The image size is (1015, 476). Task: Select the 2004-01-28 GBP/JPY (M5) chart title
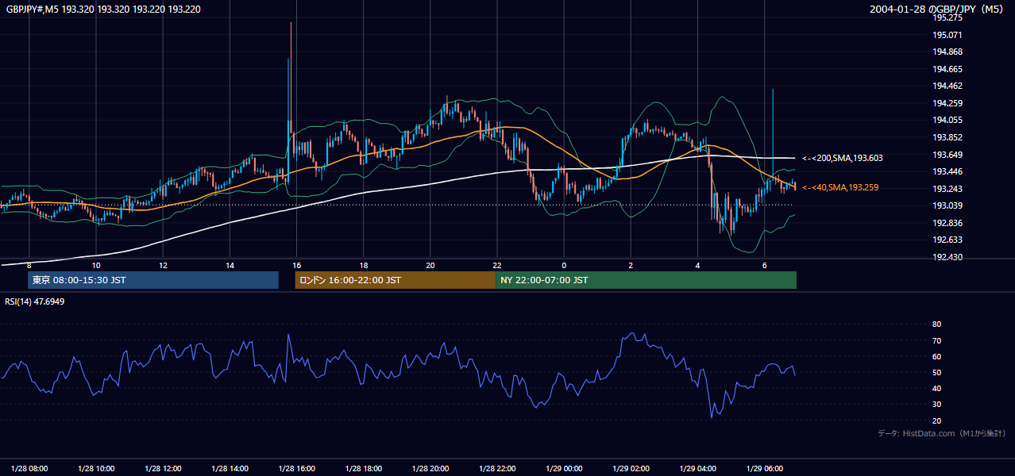[938, 9]
